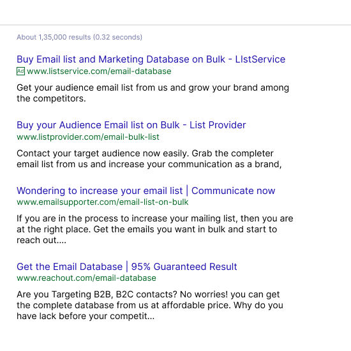Viewport: 351px width, 351px height.
Task: Open the Get the Email Database headline
Action: [127, 267]
